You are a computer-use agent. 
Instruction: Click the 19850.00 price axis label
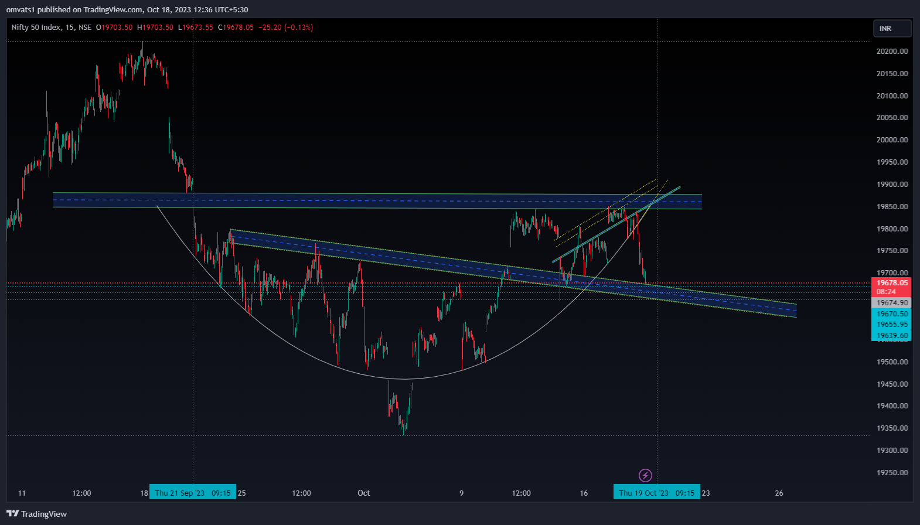pos(892,207)
